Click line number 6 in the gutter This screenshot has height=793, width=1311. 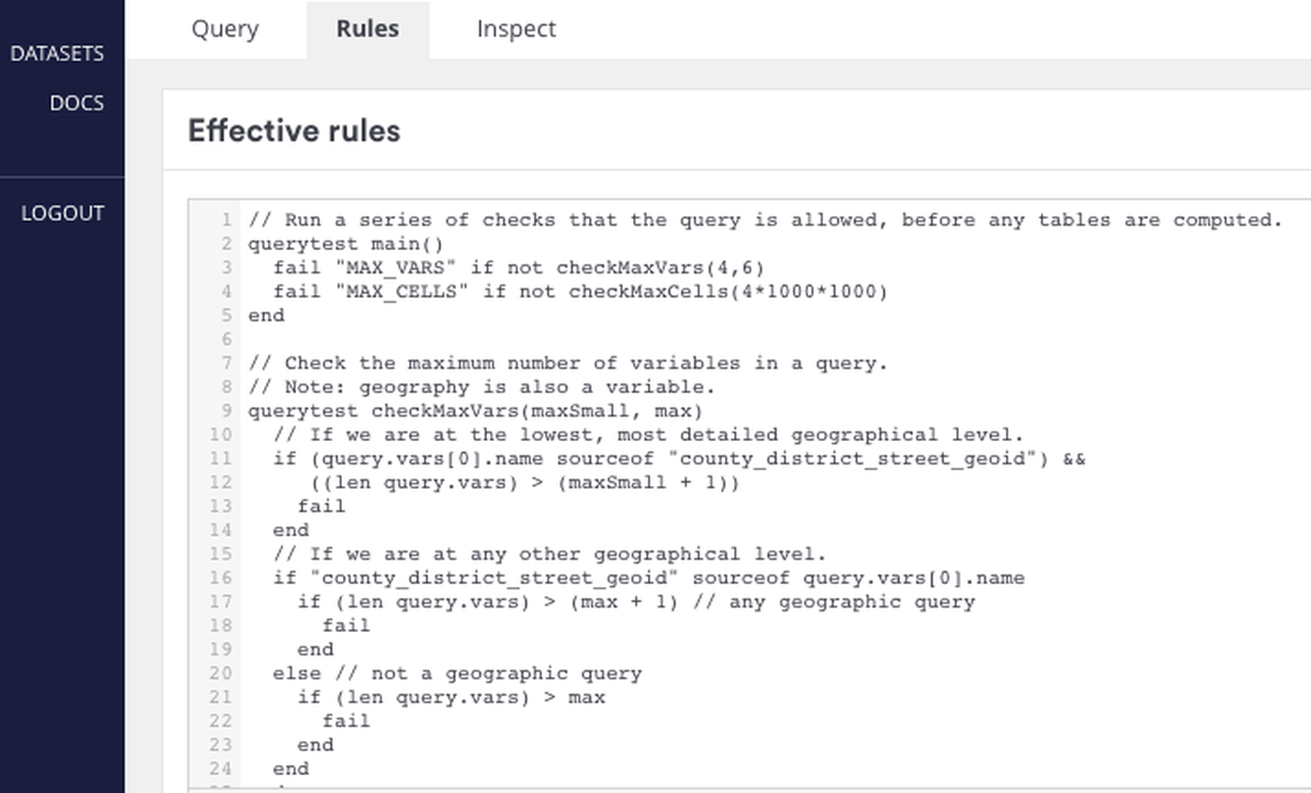226,339
